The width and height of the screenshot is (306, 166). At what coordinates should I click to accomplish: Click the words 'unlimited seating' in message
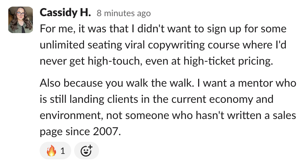[x=81, y=45]
